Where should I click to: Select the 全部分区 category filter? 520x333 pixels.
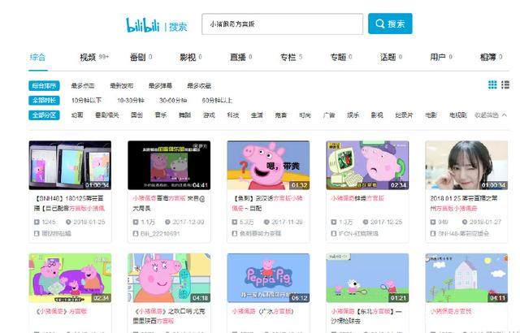pyautogui.click(x=45, y=115)
